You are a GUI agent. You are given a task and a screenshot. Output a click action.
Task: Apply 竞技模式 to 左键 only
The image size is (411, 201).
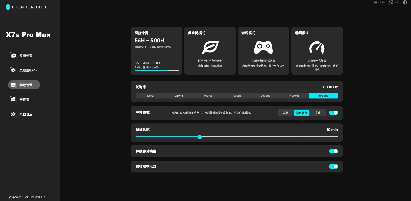pyautogui.click(x=286, y=113)
